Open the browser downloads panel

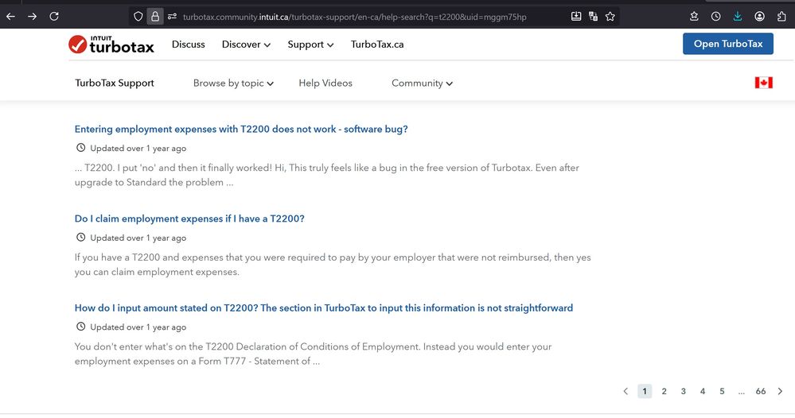(738, 16)
